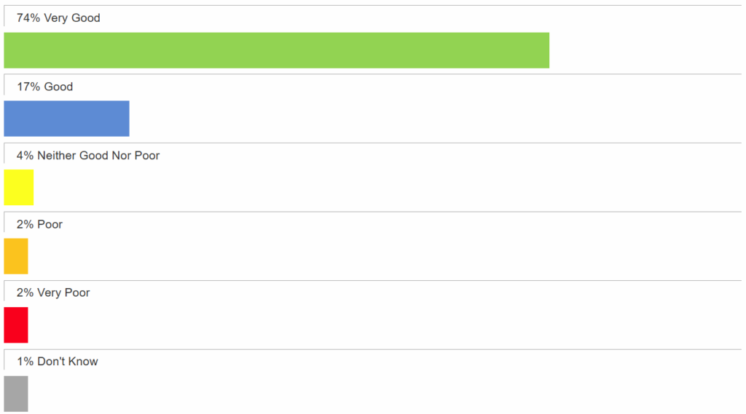This screenshot has width=746, height=414.
Task: Select the 4% percentage figure
Action: point(25,155)
